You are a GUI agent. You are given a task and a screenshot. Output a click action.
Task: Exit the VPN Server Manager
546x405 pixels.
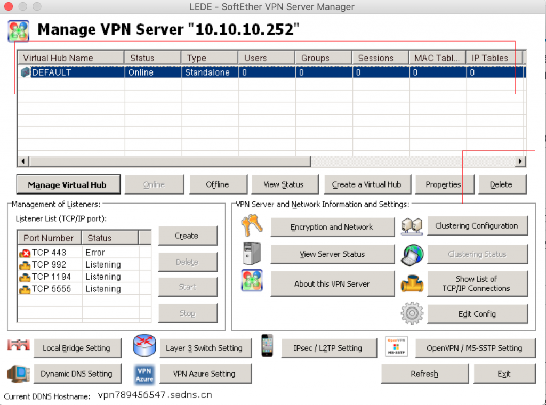pyautogui.click(x=504, y=374)
